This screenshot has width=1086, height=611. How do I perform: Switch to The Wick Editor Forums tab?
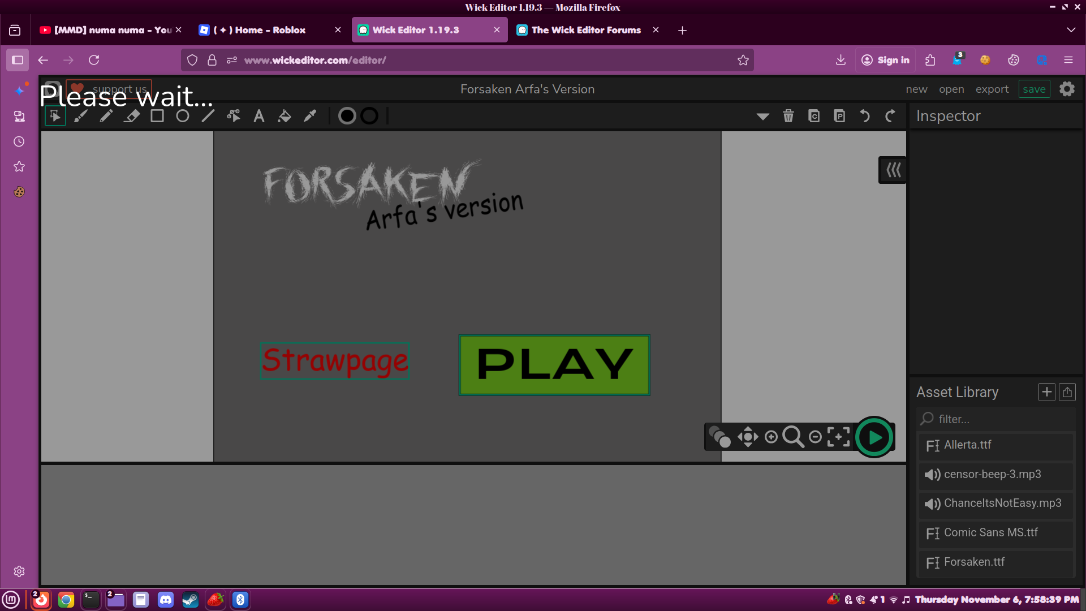(585, 30)
